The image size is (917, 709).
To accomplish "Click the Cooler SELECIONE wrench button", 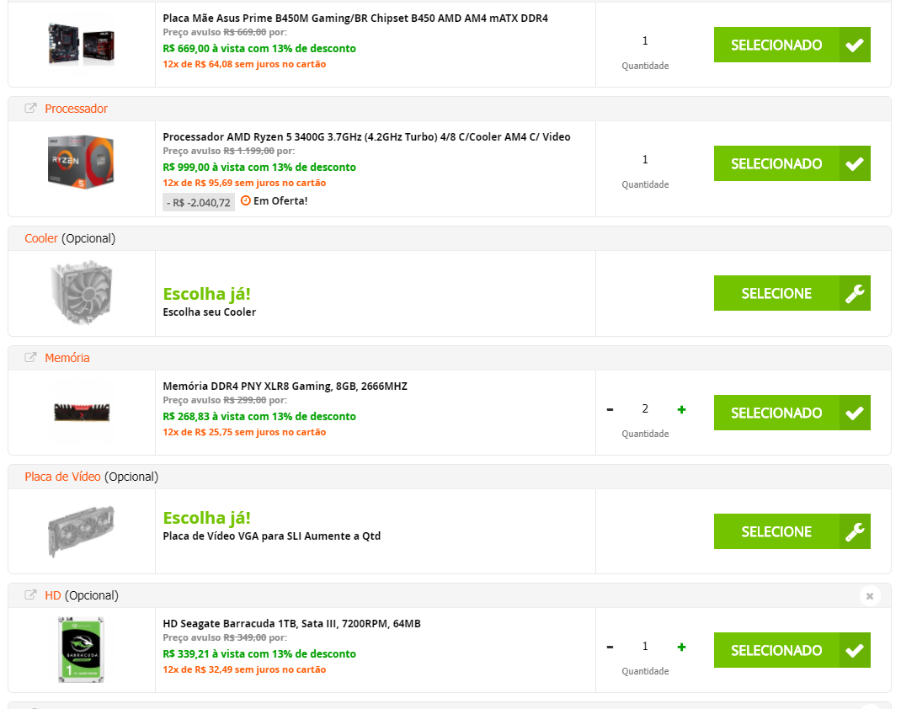I will click(x=792, y=293).
